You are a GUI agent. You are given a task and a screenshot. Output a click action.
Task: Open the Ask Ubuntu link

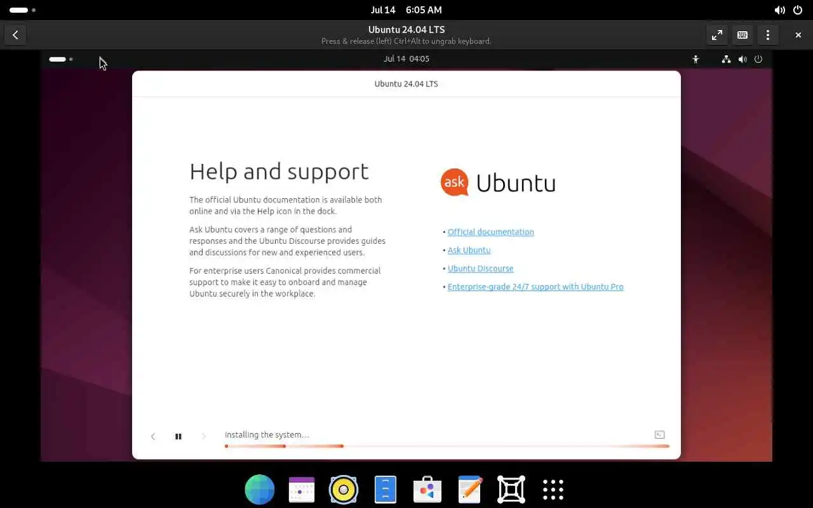click(x=469, y=250)
